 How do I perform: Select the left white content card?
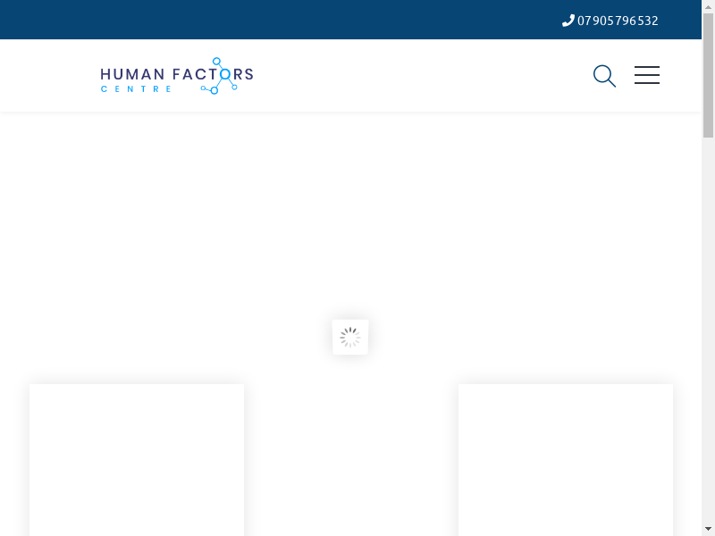pos(137,460)
